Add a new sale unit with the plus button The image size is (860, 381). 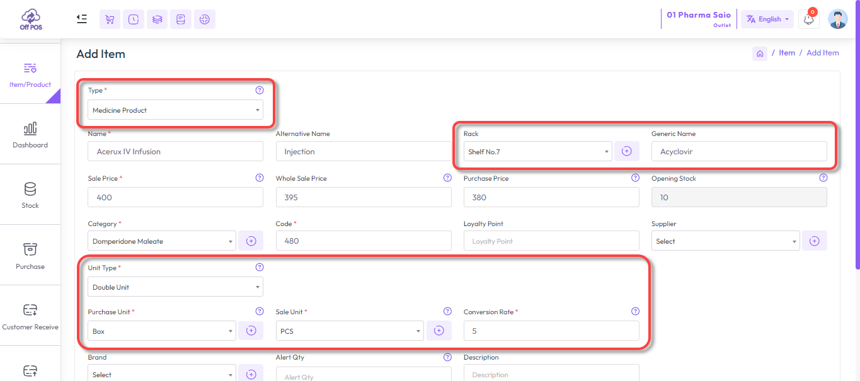[x=439, y=331]
